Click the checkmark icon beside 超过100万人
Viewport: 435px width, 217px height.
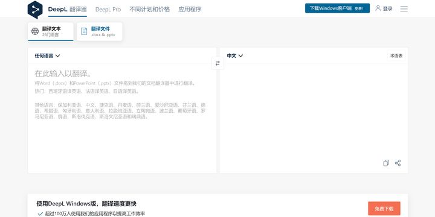tap(40, 213)
